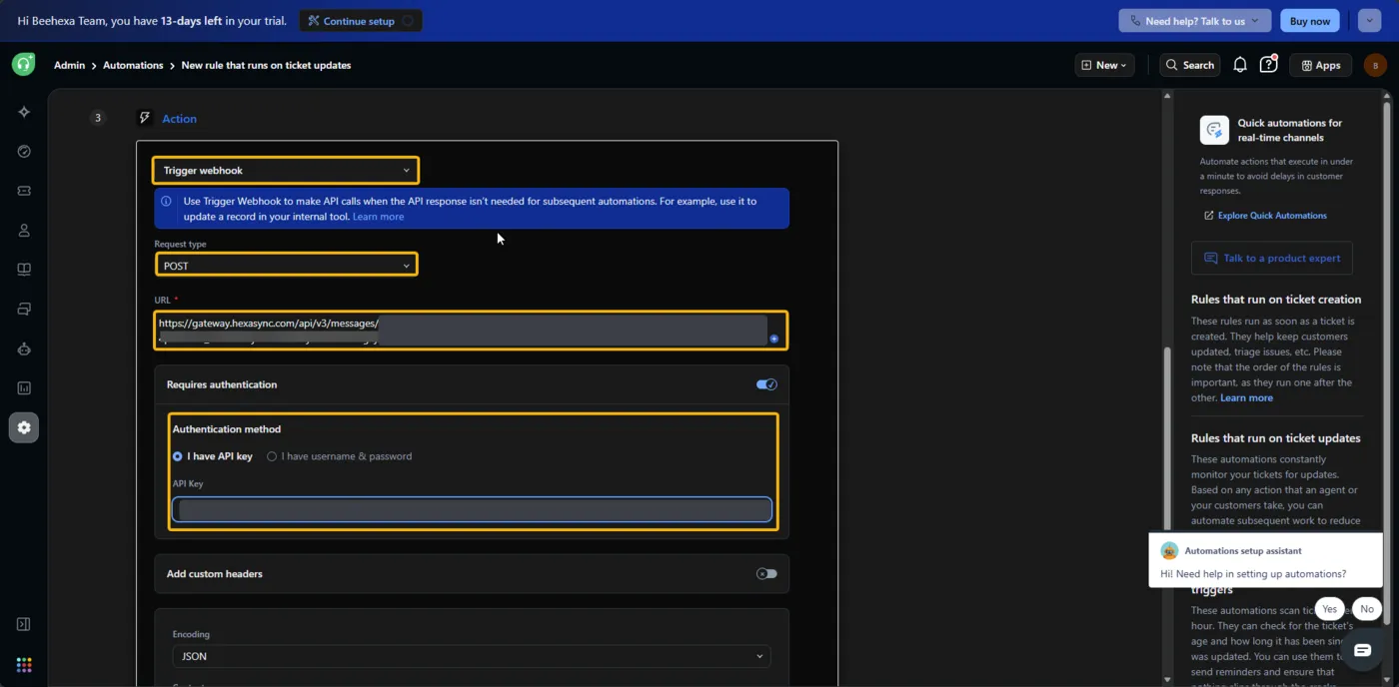Click into the webhook URL field

coord(471,331)
